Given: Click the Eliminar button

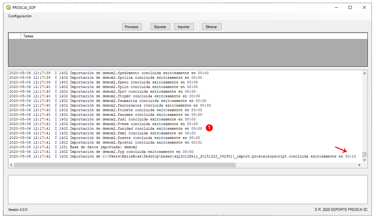Looking at the screenshot, I should 211,27.
